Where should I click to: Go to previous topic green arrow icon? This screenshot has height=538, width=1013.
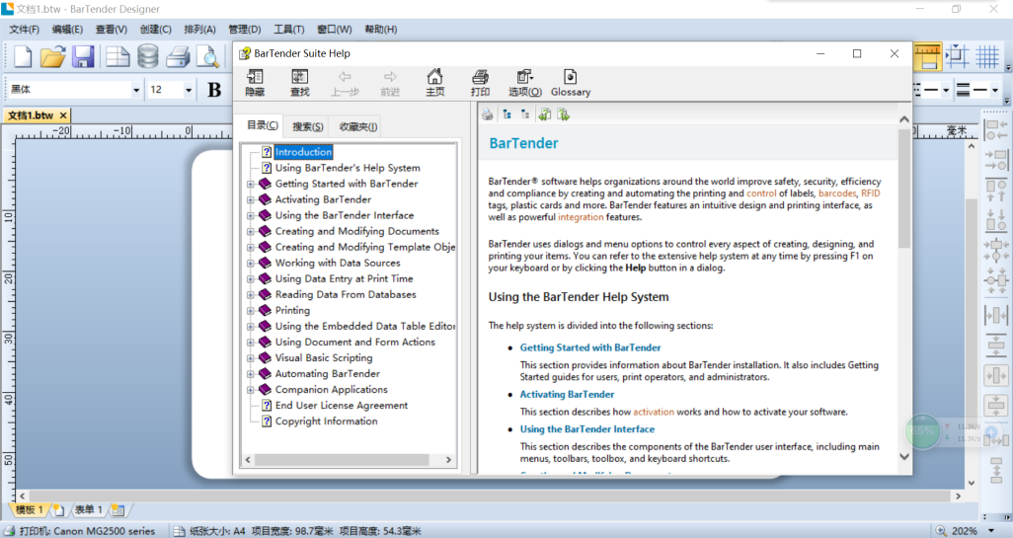coord(545,115)
